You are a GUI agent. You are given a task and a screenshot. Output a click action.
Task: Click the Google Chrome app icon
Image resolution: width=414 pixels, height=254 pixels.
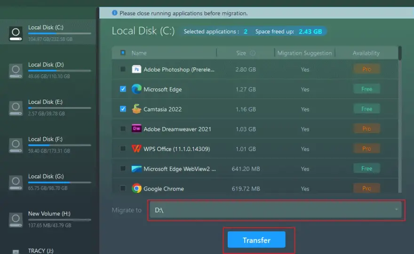coord(136,189)
